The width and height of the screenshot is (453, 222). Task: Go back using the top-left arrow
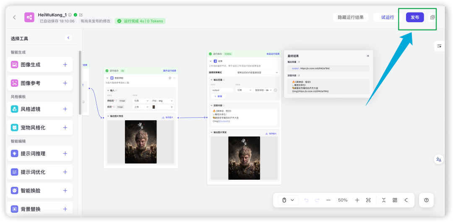click(15, 17)
